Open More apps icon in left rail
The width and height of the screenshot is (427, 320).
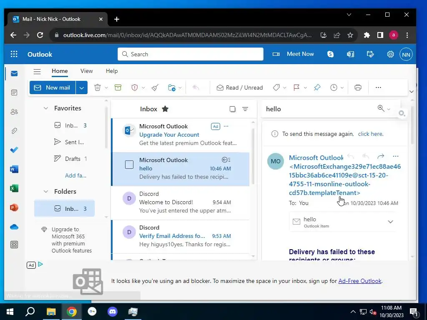pyautogui.click(x=14, y=244)
